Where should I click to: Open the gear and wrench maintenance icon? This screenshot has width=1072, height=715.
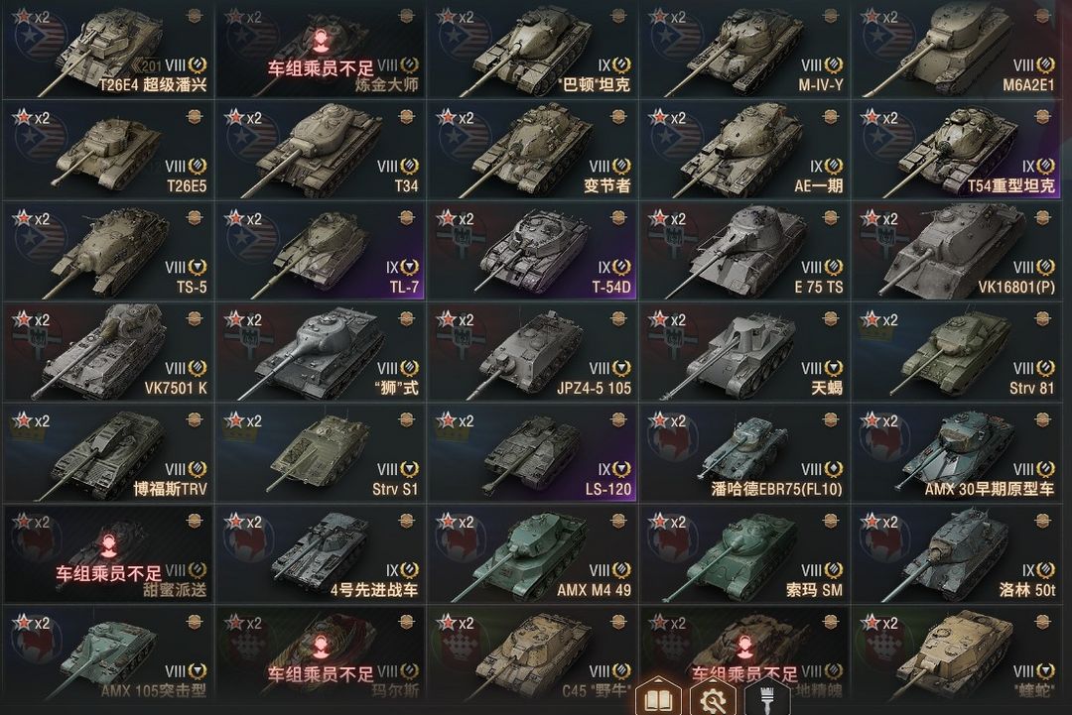(712, 698)
